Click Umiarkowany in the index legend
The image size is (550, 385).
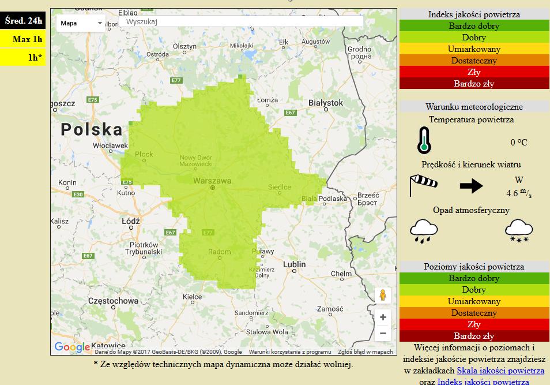tap(474, 49)
